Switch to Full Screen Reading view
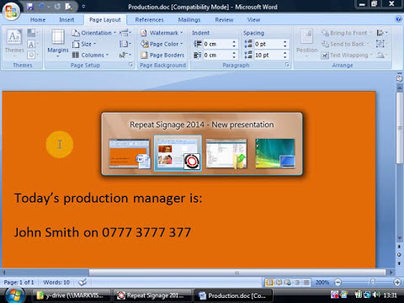The image size is (404, 303). tap(279, 282)
